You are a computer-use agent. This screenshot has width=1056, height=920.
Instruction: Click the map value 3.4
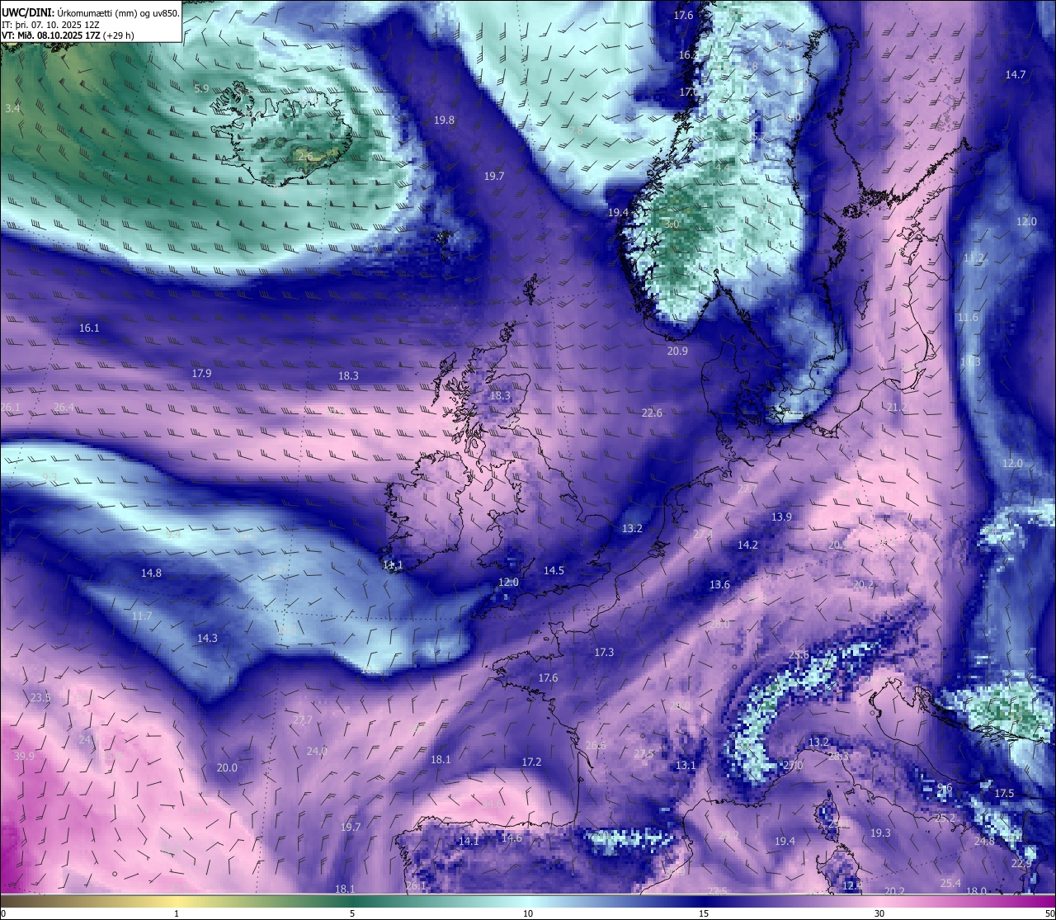[x=12, y=109]
